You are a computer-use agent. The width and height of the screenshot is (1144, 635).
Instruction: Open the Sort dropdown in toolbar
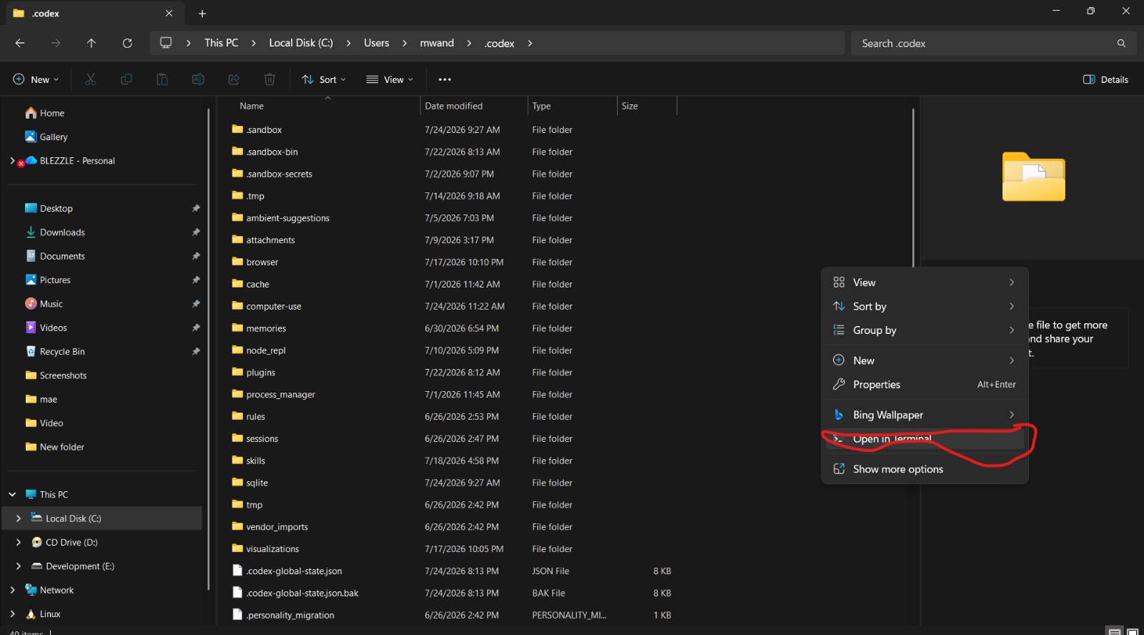pyautogui.click(x=324, y=79)
